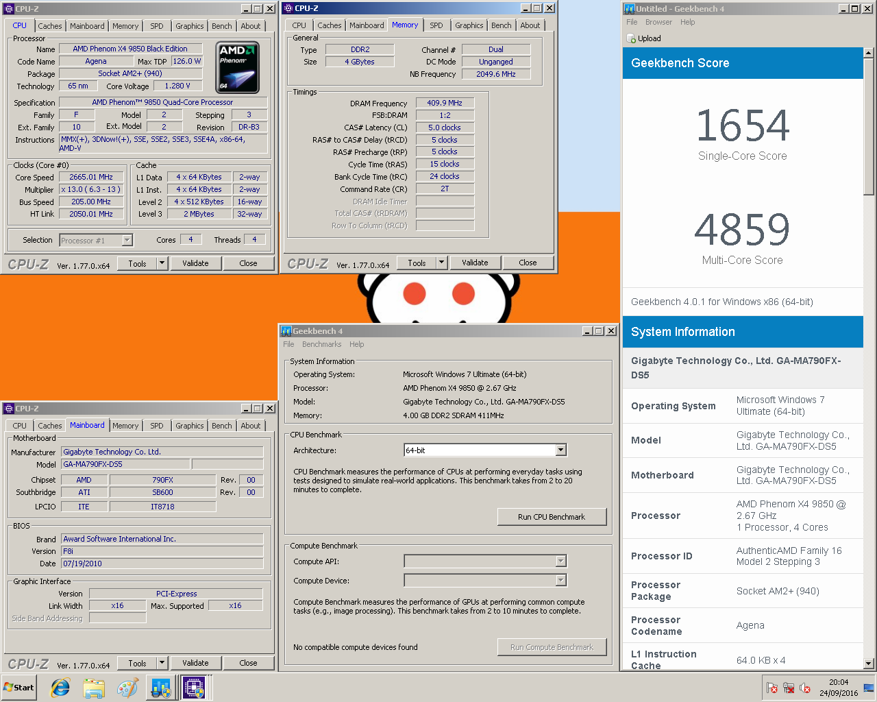Open Browser menu in the Untitled Geekbench window
Viewport: 877px width, 702px height.
(658, 22)
